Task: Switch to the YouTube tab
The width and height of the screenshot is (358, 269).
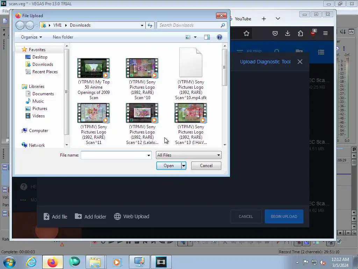Action: 243,19
